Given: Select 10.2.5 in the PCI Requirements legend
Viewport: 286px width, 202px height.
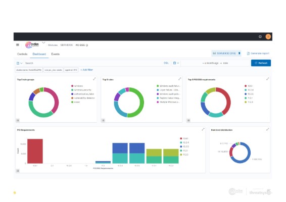Looking at the screenshot, I should pyautogui.click(x=184, y=146).
